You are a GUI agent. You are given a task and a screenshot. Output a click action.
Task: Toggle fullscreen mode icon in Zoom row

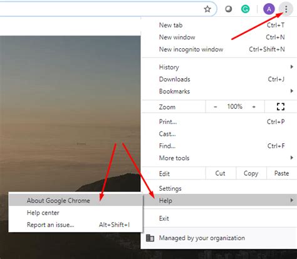click(x=281, y=106)
